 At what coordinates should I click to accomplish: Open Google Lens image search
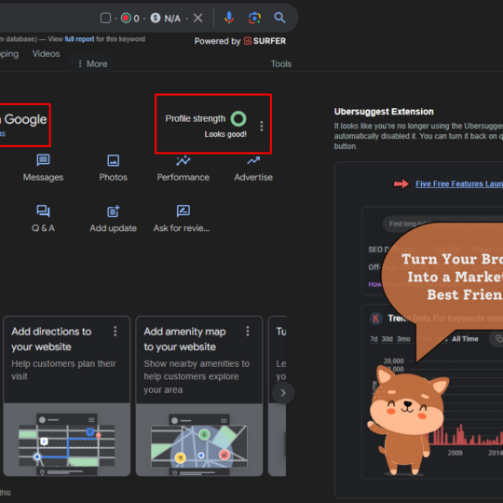[x=254, y=18]
